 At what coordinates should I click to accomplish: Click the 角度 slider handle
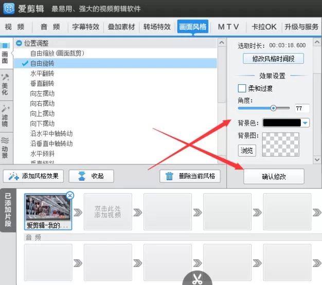273,108
